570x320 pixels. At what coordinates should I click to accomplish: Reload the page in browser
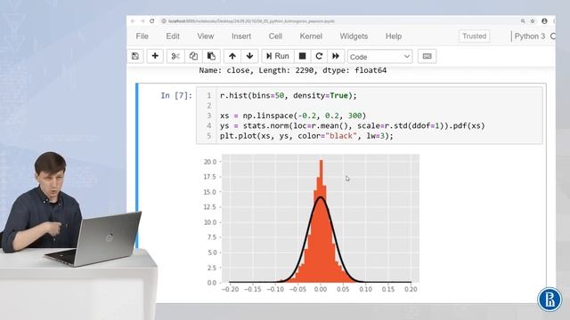point(152,21)
